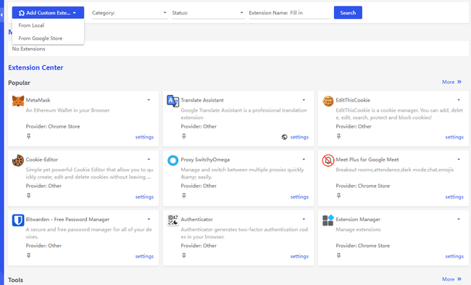This screenshot has width=471, height=285.
Task: Choose From Local in the add menu
Action: 48,25
